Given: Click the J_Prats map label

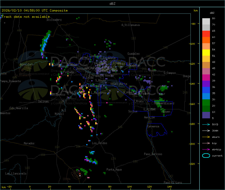Looking at the screenshot, I should (x=138, y=101).
